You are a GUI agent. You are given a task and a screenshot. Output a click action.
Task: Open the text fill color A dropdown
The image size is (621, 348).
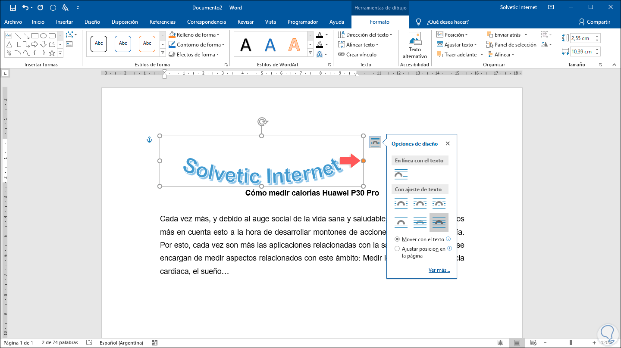(326, 35)
